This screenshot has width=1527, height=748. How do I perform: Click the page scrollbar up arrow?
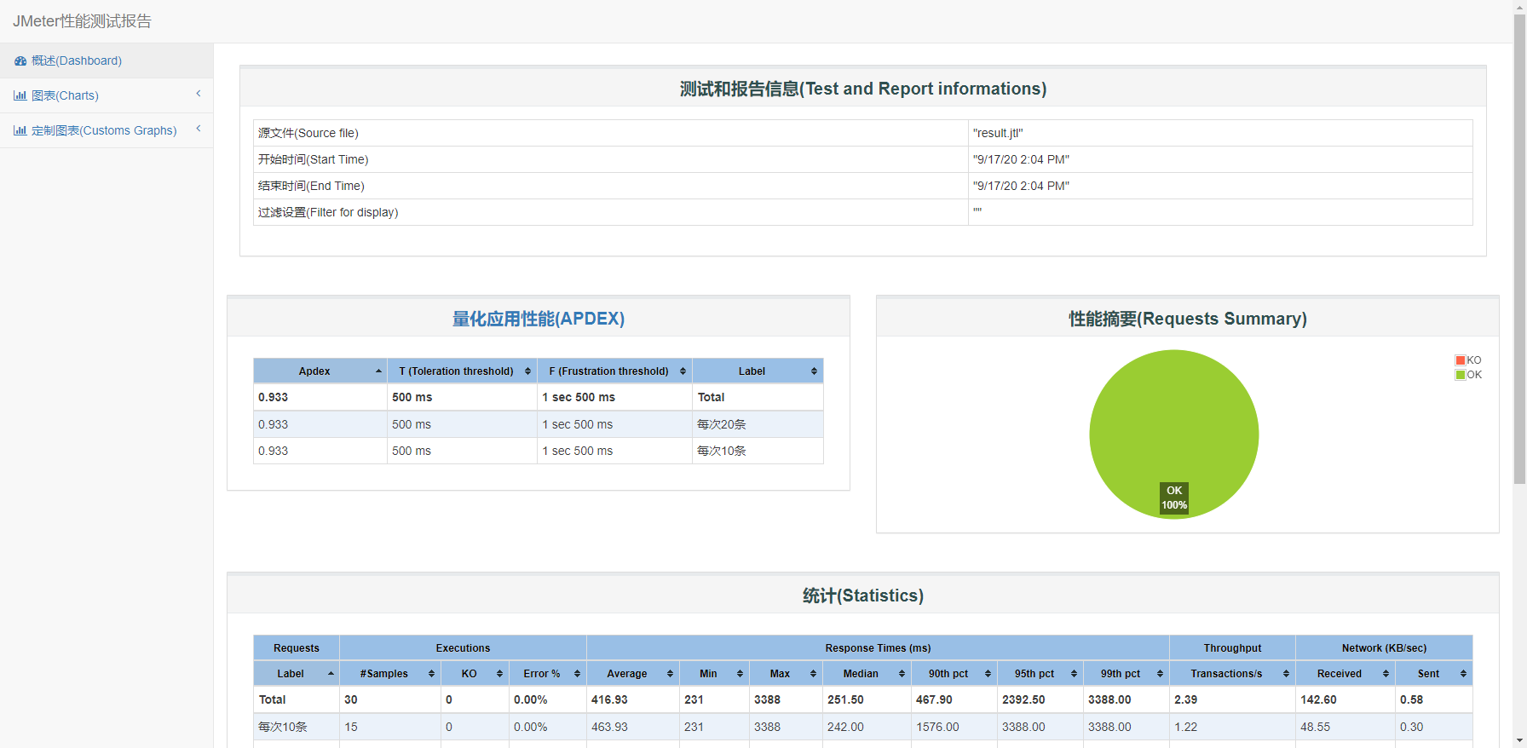pos(1519,7)
